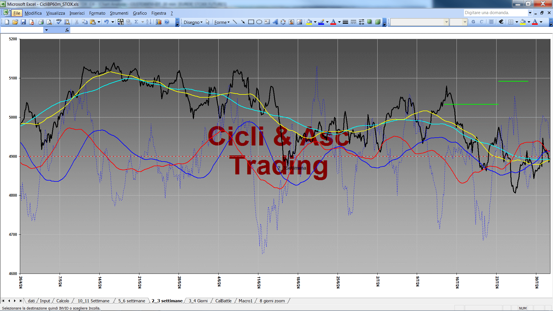Switch to the dati sheet tab
Viewport: 553px width, 311px height.
pos(31,301)
